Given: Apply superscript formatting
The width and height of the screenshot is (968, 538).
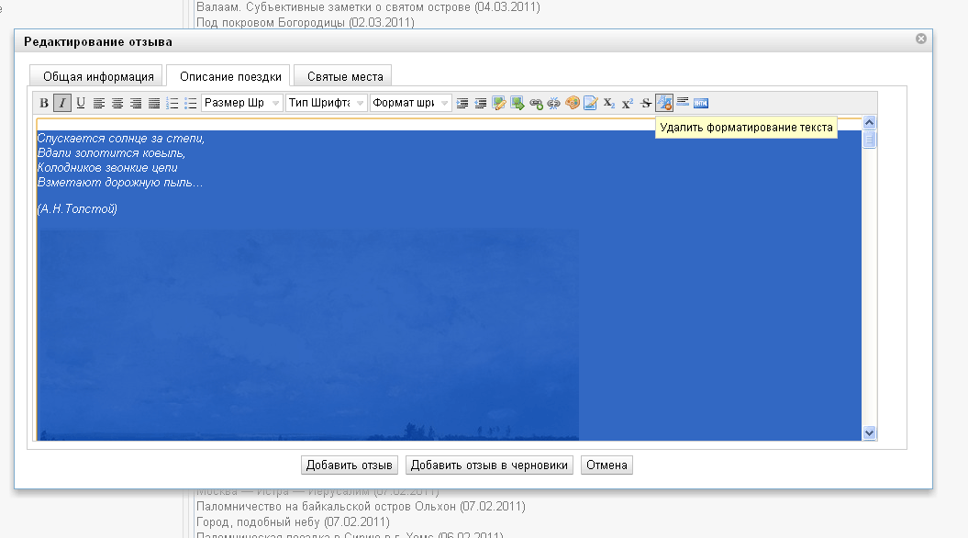Looking at the screenshot, I should 628,103.
